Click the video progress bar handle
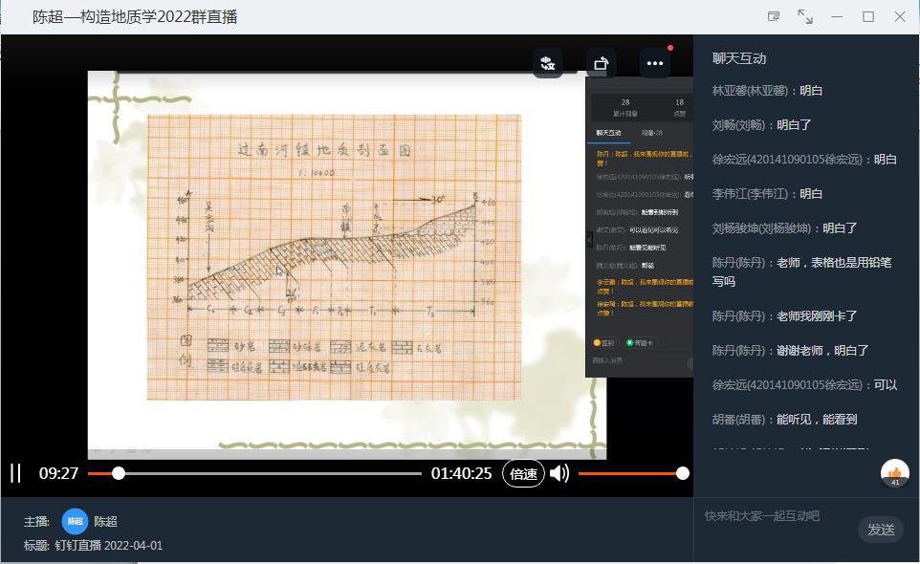 (119, 473)
